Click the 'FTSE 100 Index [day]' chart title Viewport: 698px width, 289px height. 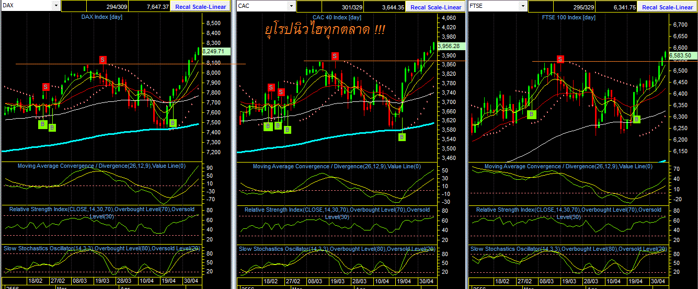click(x=569, y=17)
